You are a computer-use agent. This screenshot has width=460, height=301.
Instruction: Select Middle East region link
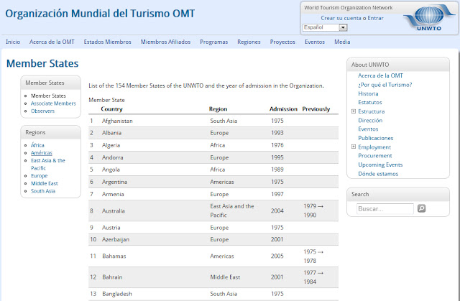point(45,183)
